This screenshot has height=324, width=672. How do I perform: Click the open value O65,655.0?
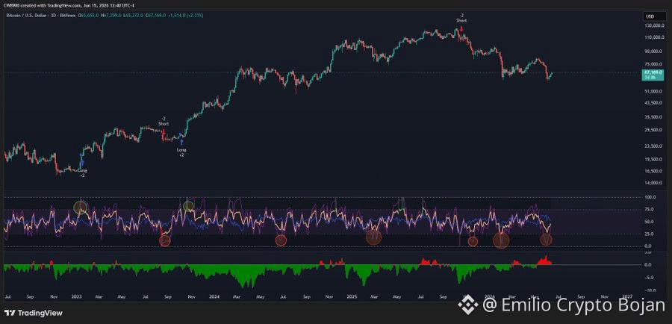click(89, 16)
